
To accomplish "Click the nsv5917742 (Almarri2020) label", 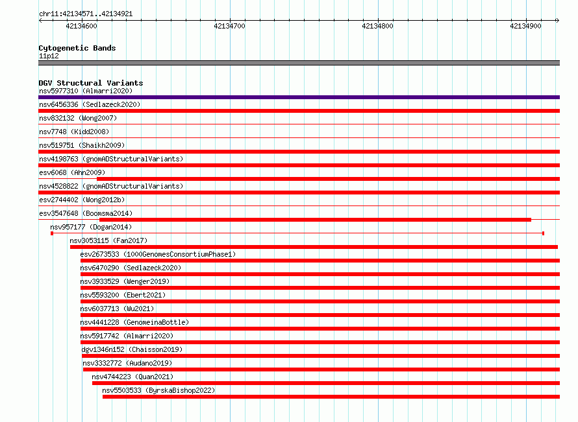I will click(x=127, y=336).
